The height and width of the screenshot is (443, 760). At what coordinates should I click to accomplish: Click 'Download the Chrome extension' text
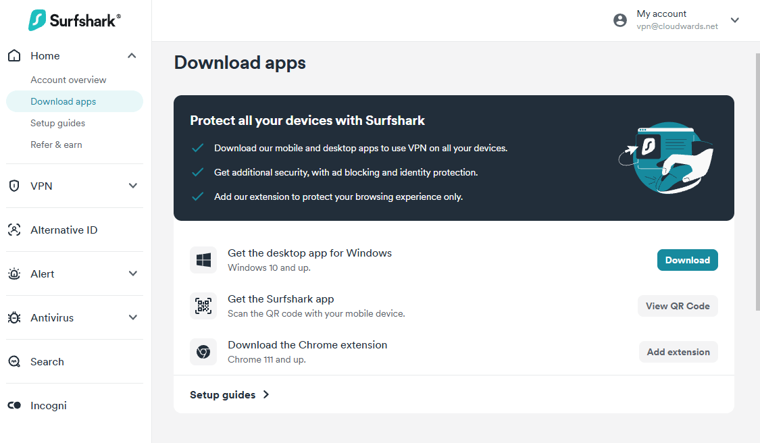click(308, 345)
